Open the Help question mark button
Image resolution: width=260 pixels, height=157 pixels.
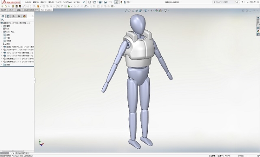(242, 2)
